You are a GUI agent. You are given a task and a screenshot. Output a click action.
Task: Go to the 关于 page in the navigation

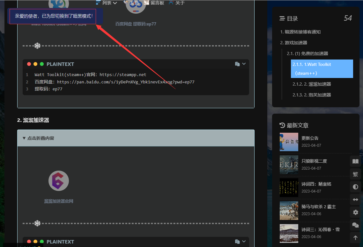tap(177, 3)
